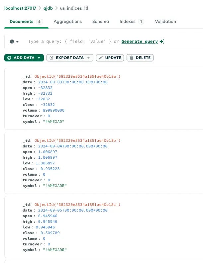Click the DELETE button
This screenshot has height=263, width=203.
[x=140, y=58]
